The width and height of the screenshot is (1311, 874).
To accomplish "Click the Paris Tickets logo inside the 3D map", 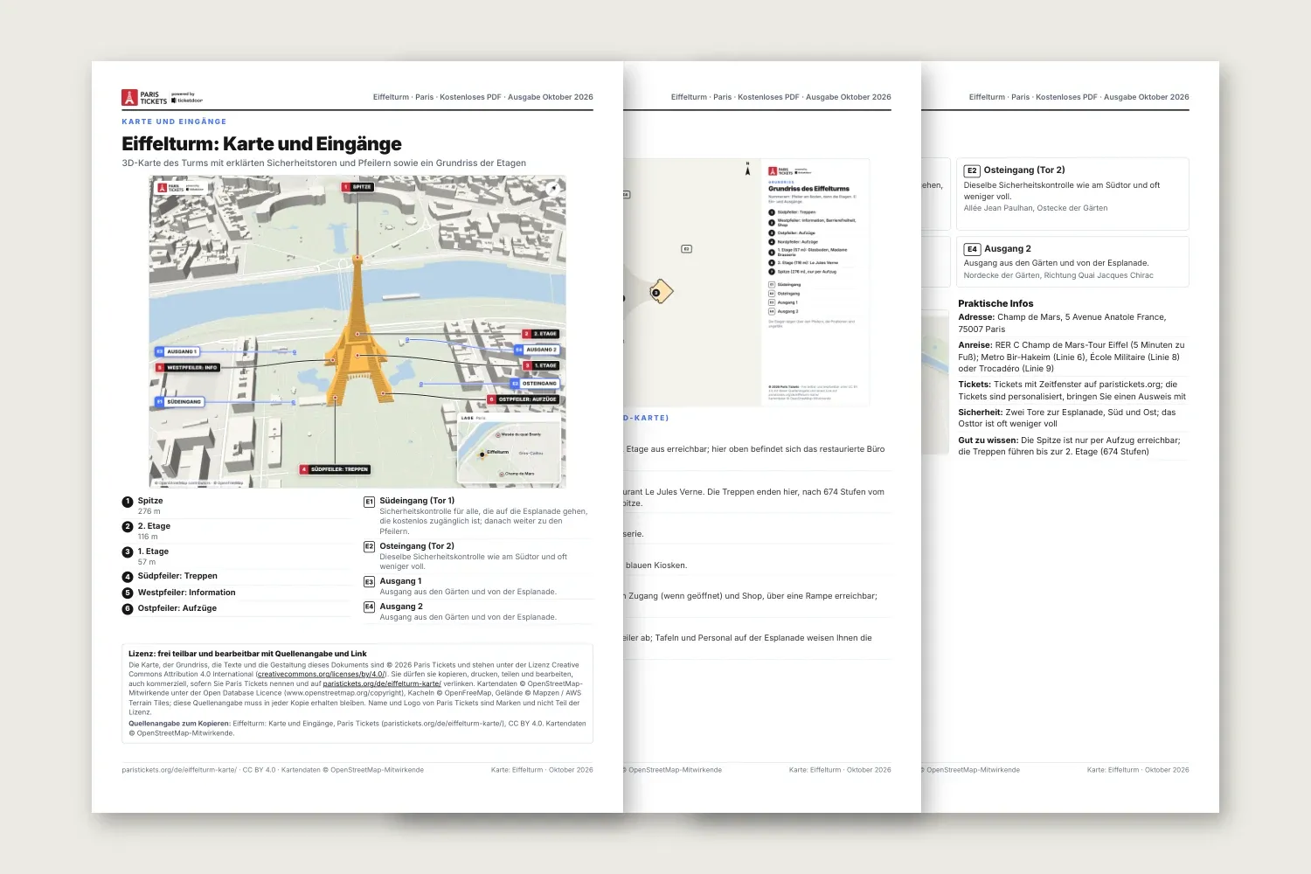I will click(180, 188).
